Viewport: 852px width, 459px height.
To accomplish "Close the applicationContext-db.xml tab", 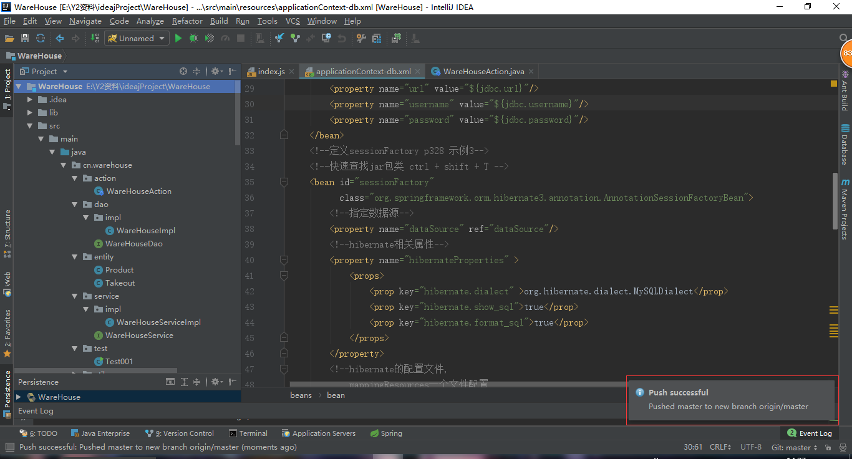I will (418, 72).
